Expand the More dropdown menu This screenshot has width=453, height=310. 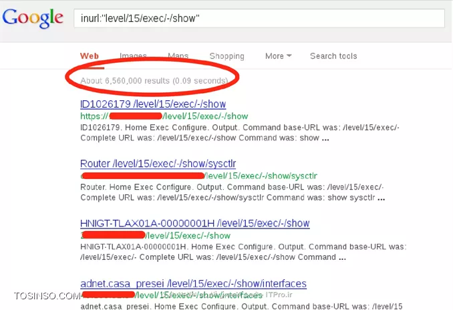click(278, 55)
